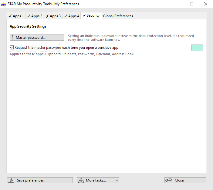Expand the More tasks dropdown arrow
This screenshot has height=190, width=213.
(117, 180)
